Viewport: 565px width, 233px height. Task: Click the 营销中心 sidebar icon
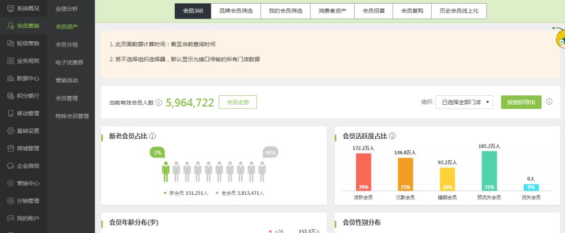tap(11, 183)
